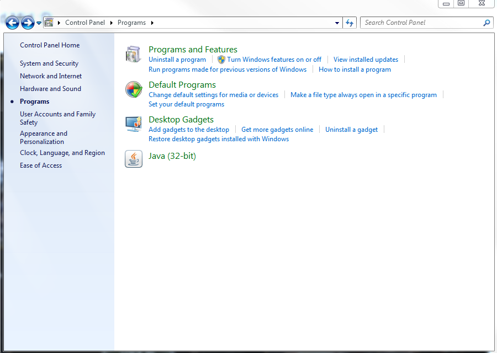
Task: Go to Control Panel Home
Action: [50, 45]
